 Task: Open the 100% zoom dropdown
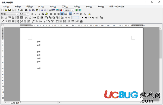[73, 10]
